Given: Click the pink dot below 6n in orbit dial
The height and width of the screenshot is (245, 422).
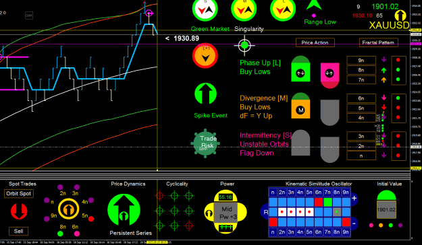Looking at the screenshot, I should pos(77,234).
